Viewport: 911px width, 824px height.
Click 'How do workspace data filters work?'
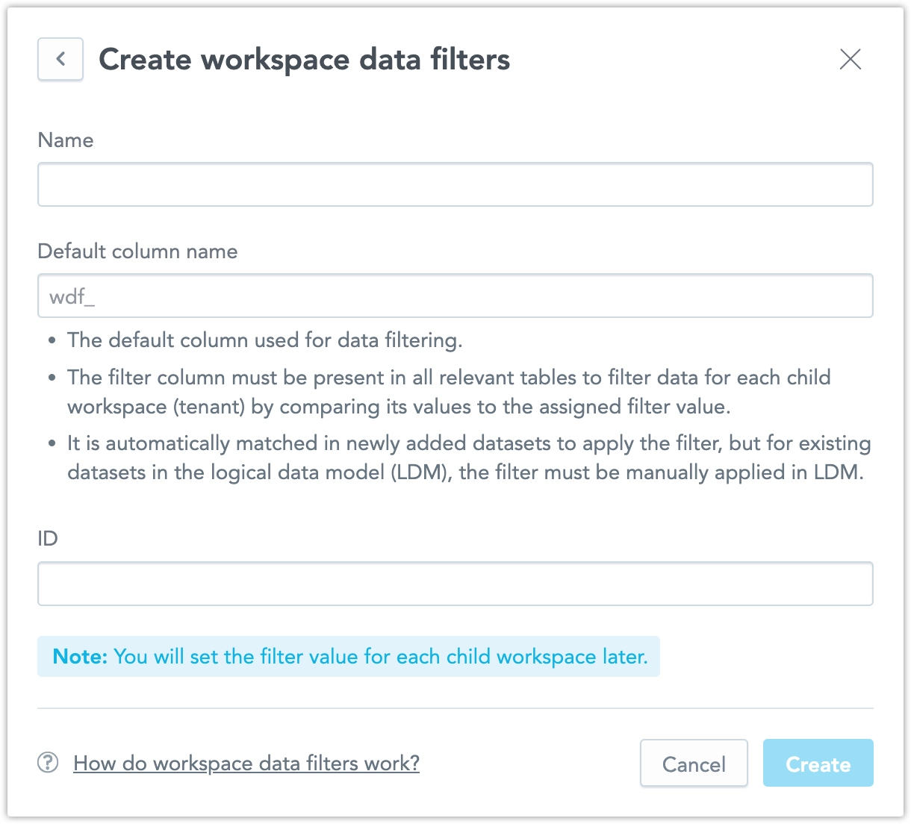[x=246, y=763]
